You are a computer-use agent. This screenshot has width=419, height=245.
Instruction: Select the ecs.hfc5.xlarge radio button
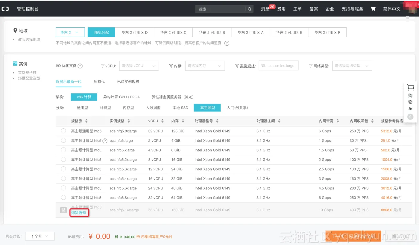[x=63, y=150]
